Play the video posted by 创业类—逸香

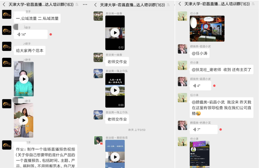[x=115, y=32]
